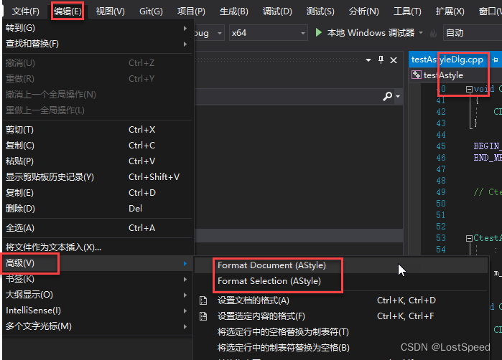502x360 pixels.
Task: Open the 生成(B) menu
Action: pos(233,11)
